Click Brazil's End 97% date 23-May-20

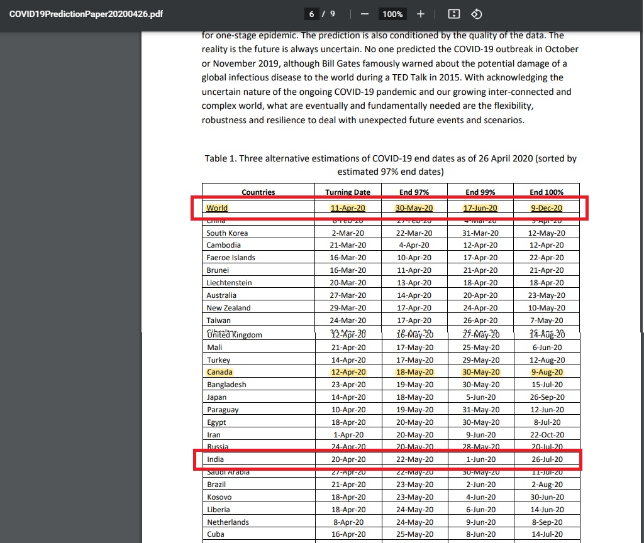coord(415,485)
